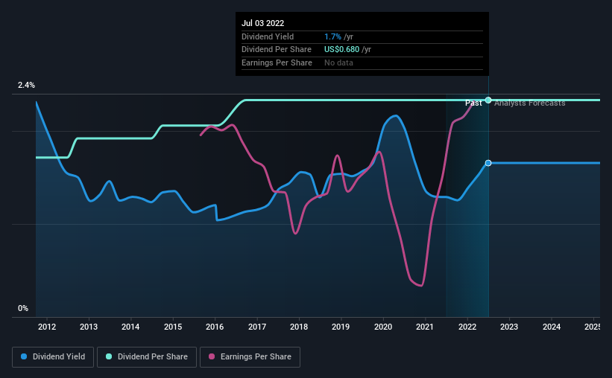612x378 pixels.
Task: Click the 1.7% dividend yield tooltip value
Action: (332, 36)
